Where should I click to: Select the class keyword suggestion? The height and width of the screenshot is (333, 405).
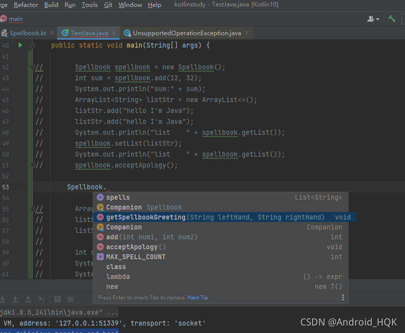click(220, 267)
